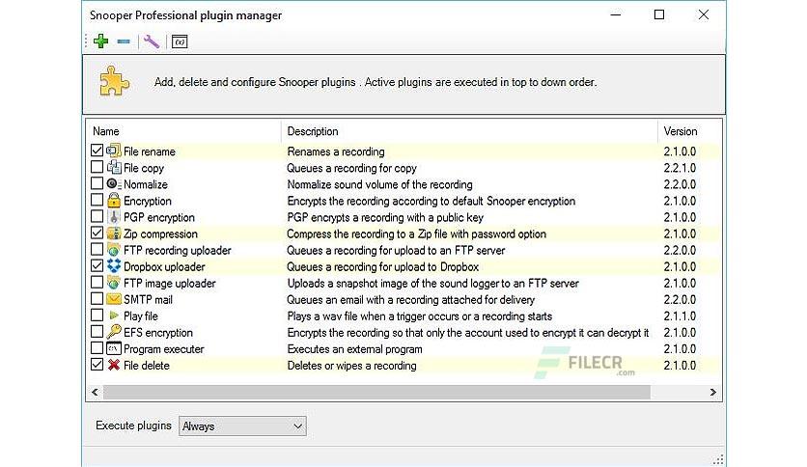Select the SMTP mail envelope icon
Image resolution: width=807 pixels, height=467 pixels.
point(114,299)
